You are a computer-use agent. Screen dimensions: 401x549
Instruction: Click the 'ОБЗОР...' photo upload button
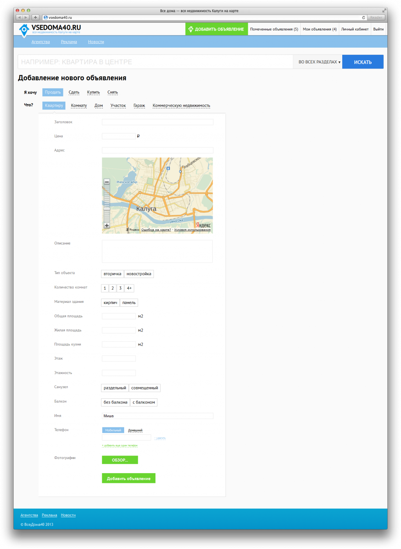120,460
